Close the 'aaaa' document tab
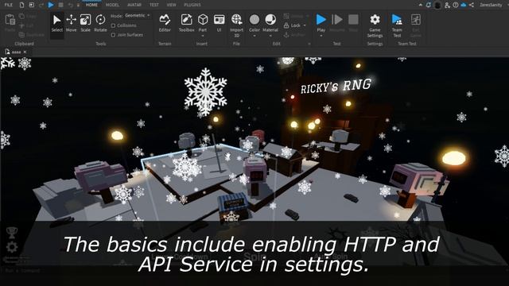Screen dimensions: 509x286 click(25, 52)
